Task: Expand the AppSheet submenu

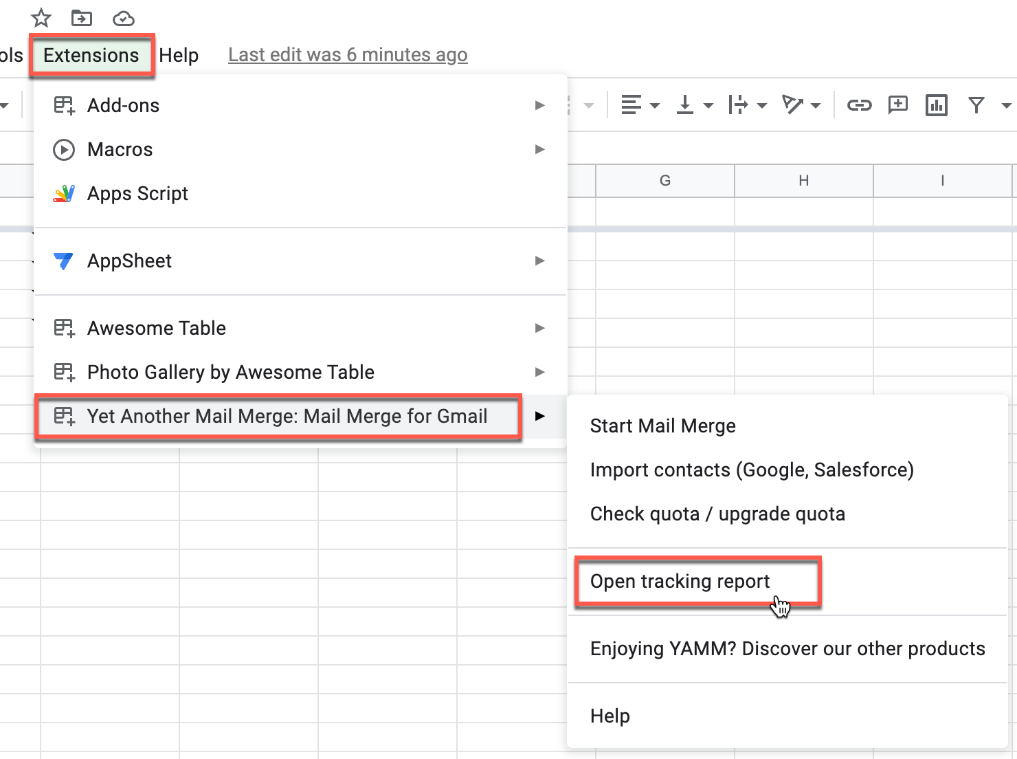Action: click(541, 261)
